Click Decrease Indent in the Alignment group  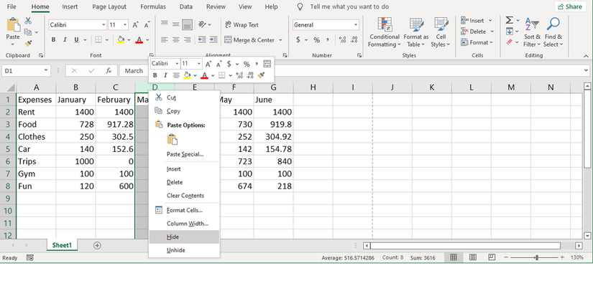pyautogui.click(x=202, y=39)
